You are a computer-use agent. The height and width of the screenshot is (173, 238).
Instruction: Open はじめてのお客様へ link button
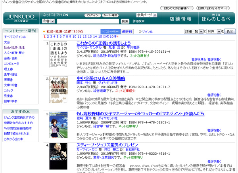177,8
